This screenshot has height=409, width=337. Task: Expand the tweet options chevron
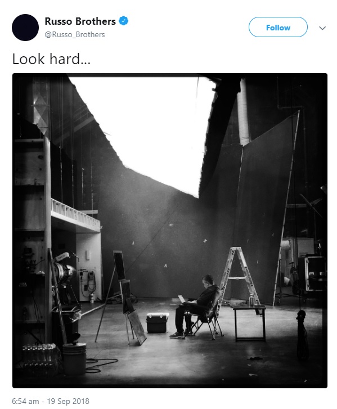point(322,28)
